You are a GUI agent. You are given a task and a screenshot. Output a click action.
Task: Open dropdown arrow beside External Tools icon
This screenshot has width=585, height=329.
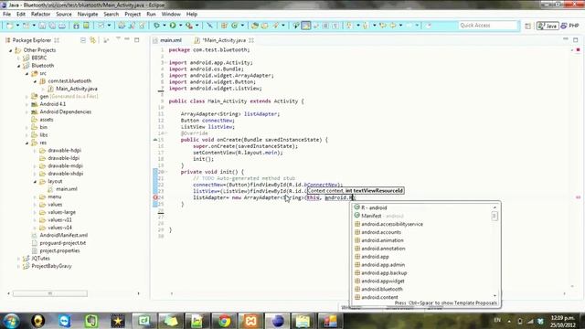click(197, 26)
